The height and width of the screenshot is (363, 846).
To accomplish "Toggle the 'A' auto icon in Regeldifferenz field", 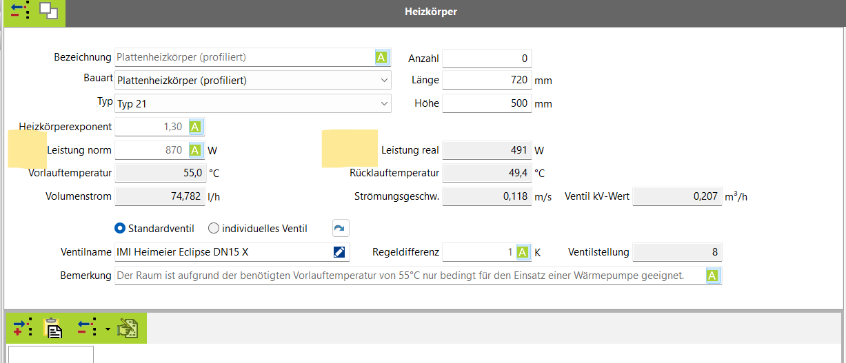I will click(522, 252).
